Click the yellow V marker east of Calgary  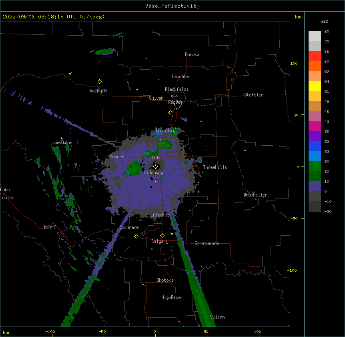(172, 234)
